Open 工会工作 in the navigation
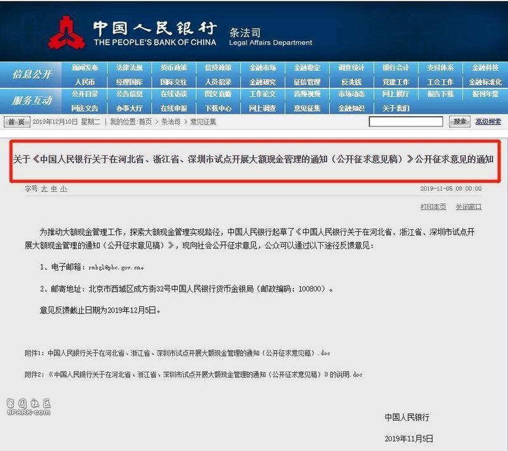This screenshot has height=451, width=508. click(440, 82)
